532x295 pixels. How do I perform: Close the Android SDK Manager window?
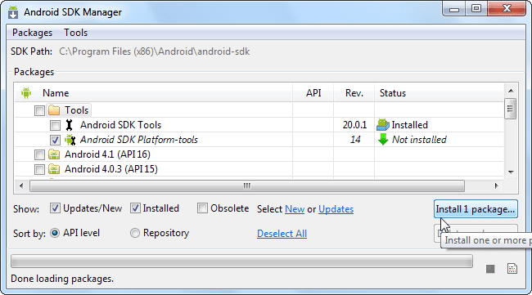point(507,9)
